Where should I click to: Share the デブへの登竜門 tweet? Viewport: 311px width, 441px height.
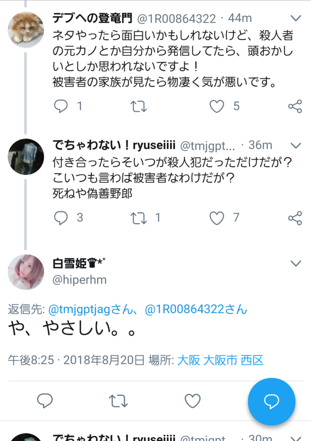point(294,106)
